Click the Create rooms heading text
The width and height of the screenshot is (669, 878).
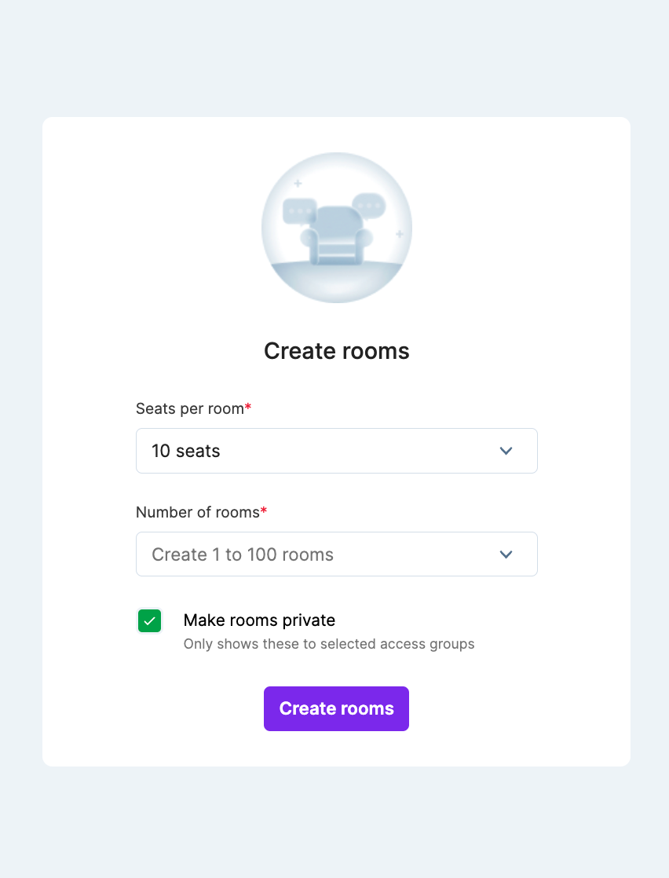click(336, 351)
